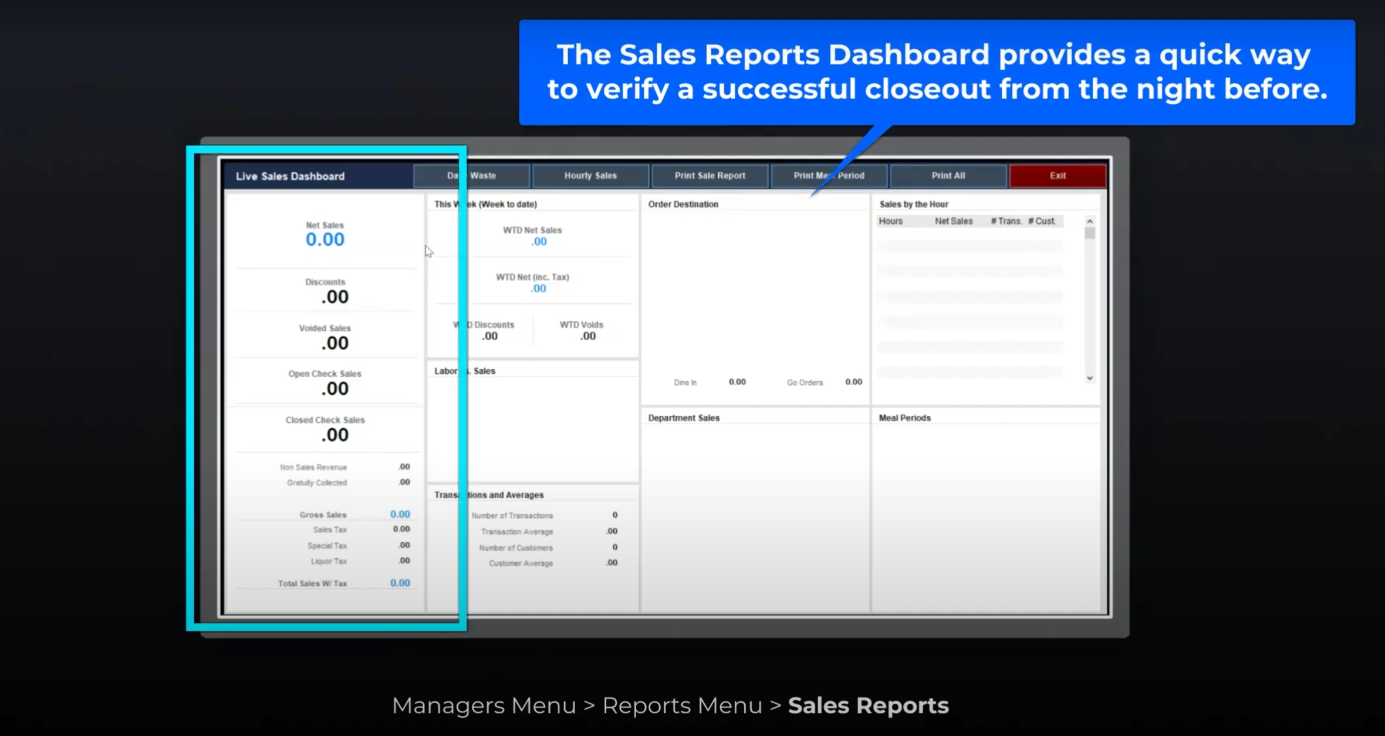The height and width of the screenshot is (736, 1385).
Task: Select the Net Sales 0.00 value
Action: 325,239
